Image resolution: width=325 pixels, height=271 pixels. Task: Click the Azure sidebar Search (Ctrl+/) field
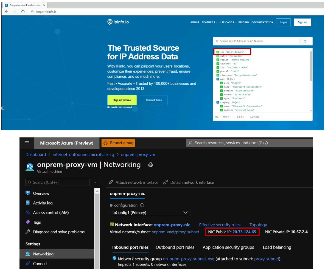(x=57, y=182)
